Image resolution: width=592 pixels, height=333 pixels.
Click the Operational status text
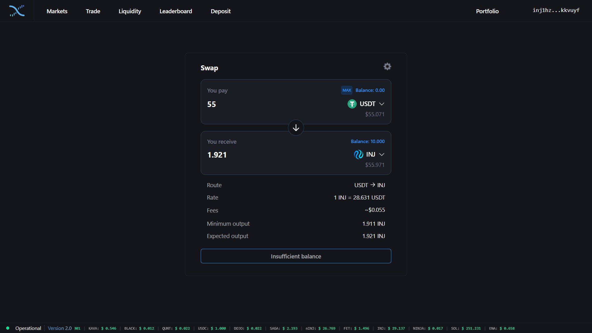[28, 328]
